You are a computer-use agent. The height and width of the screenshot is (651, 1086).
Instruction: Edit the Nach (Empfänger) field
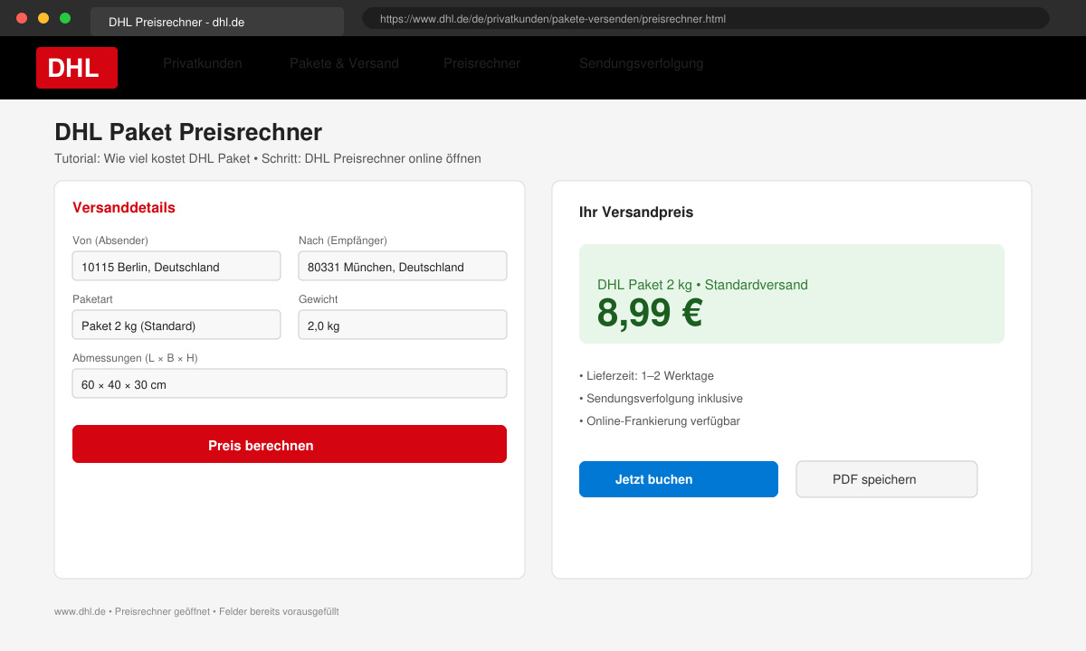pyautogui.click(x=403, y=266)
